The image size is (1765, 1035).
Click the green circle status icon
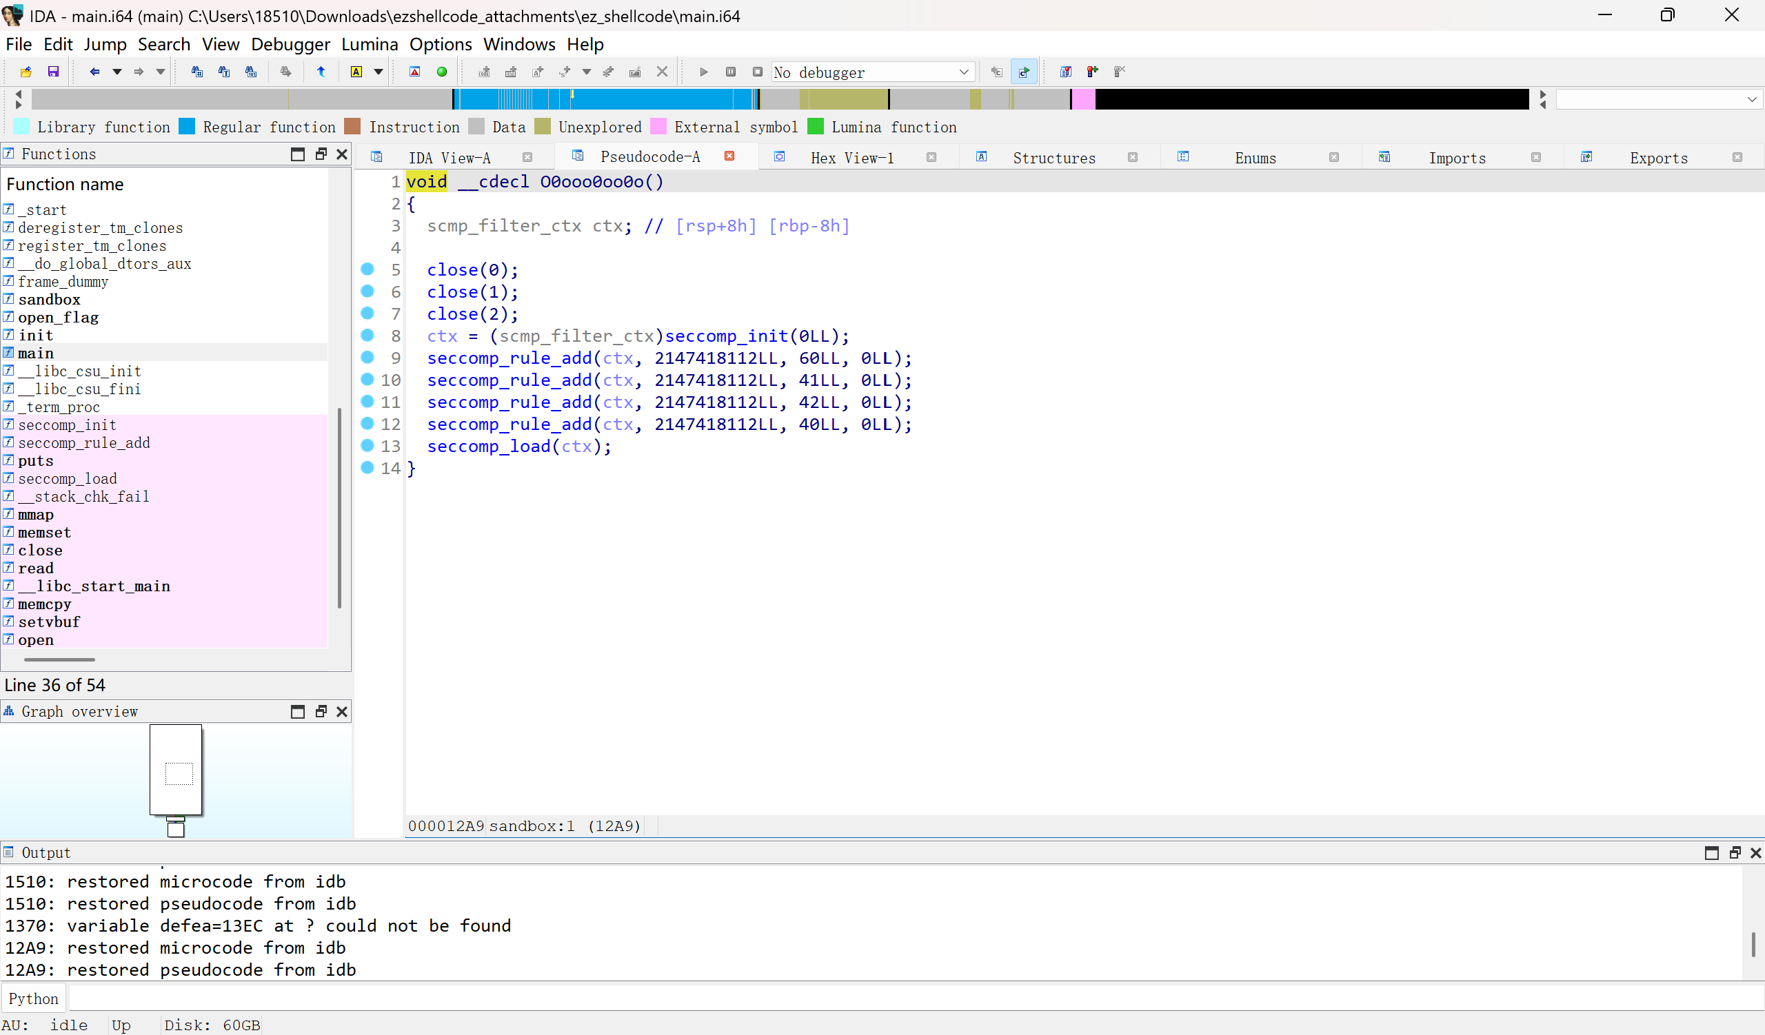click(442, 72)
